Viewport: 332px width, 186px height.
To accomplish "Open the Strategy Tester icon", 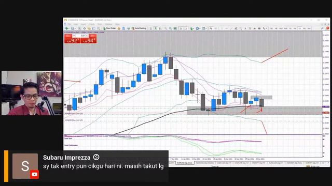I will 98,28.
